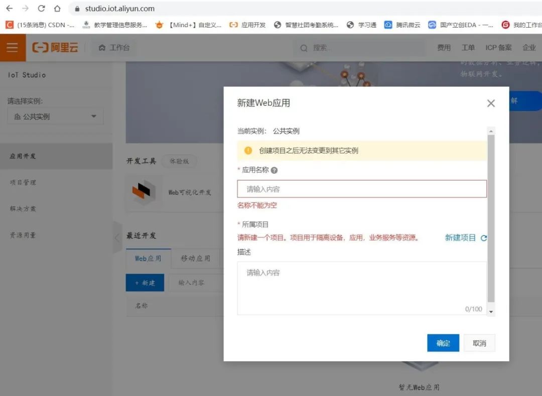Cancel with the 取消 button
Viewport: 542px width, 396px height.
479,343
